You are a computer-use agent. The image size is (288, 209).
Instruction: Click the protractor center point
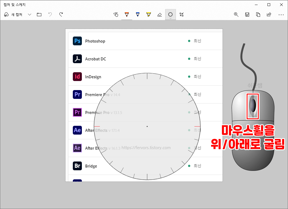tap(147, 126)
